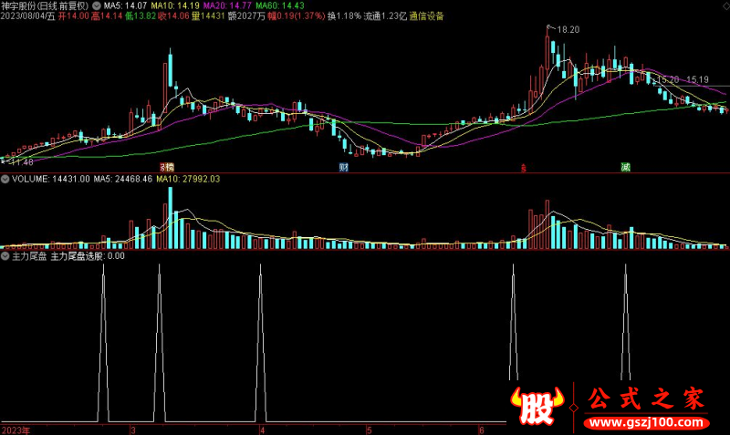Select the MA10: 14.19 price label
This screenshot has width=730, height=435.
coord(175,5)
